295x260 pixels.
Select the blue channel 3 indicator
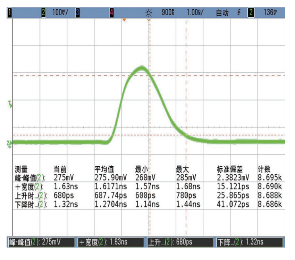pyautogui.click(x=77, y=13)
